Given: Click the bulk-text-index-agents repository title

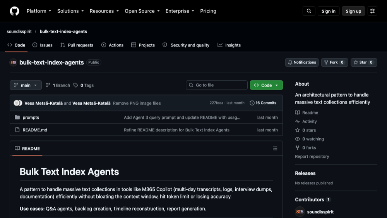Looking at the screenshot, I should pos(51,62).
